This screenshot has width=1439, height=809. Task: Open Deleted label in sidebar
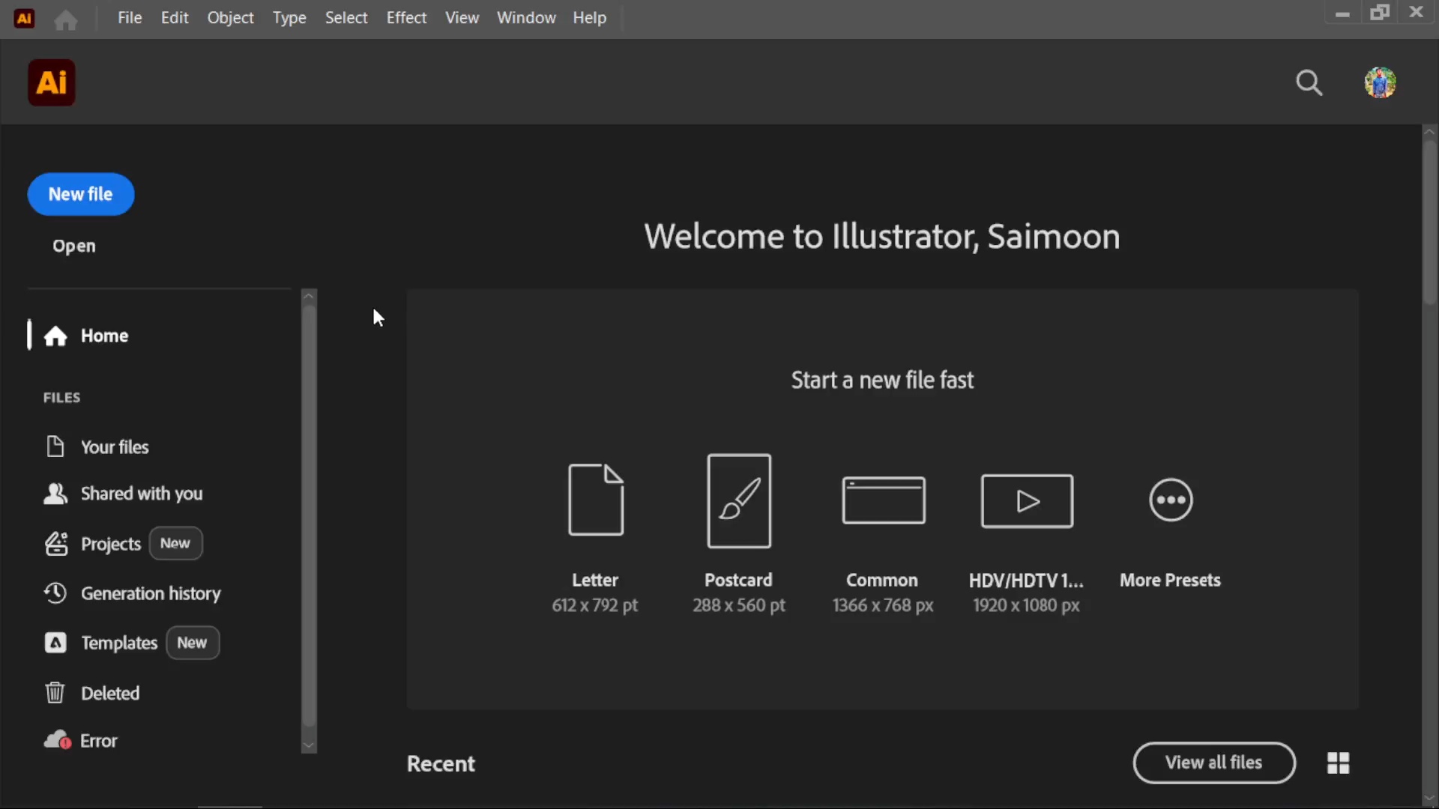[x=110, y=694]
